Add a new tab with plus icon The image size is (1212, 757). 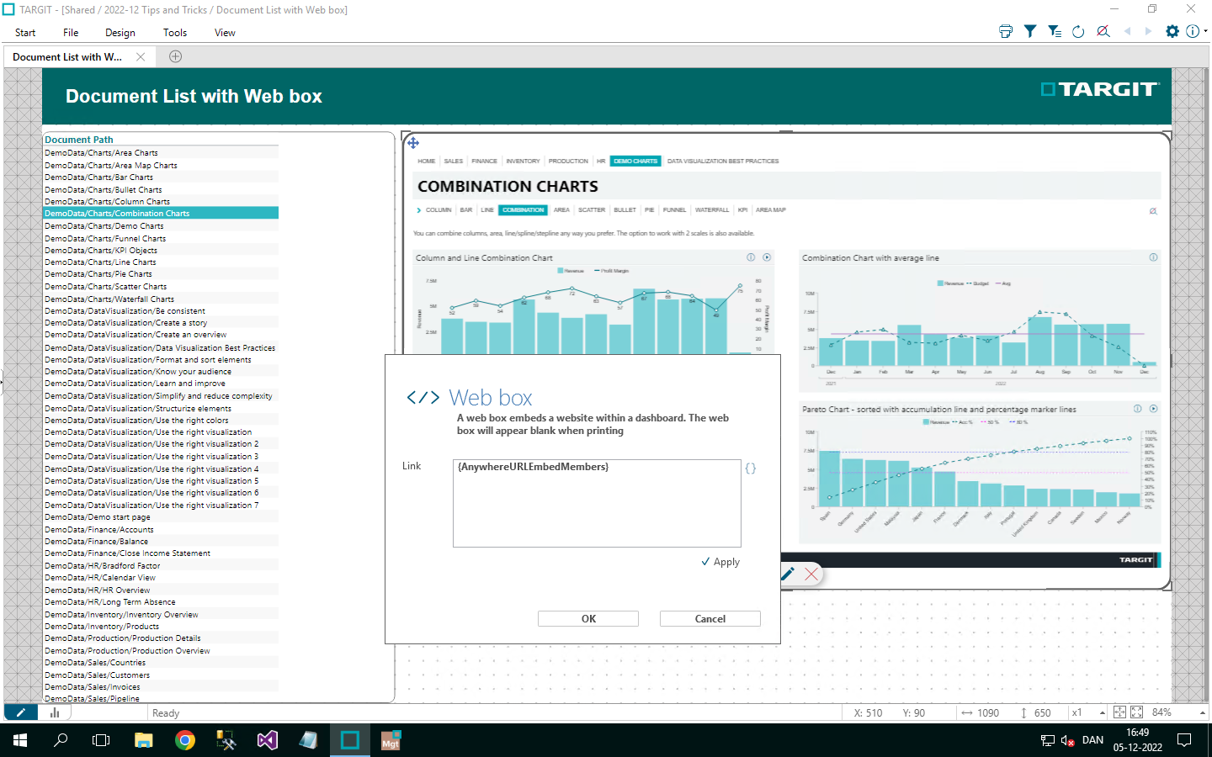[x=175, y=56]
